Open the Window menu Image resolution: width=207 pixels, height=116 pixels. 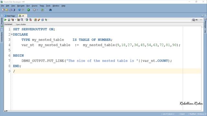pos(56,6)
